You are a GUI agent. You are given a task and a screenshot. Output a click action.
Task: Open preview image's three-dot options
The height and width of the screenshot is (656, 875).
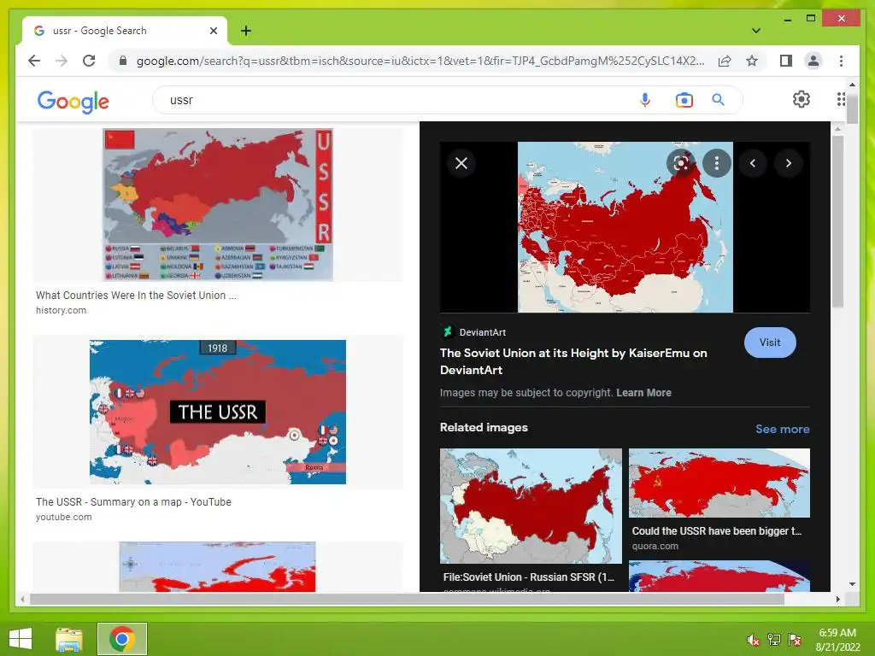[717, 163]
